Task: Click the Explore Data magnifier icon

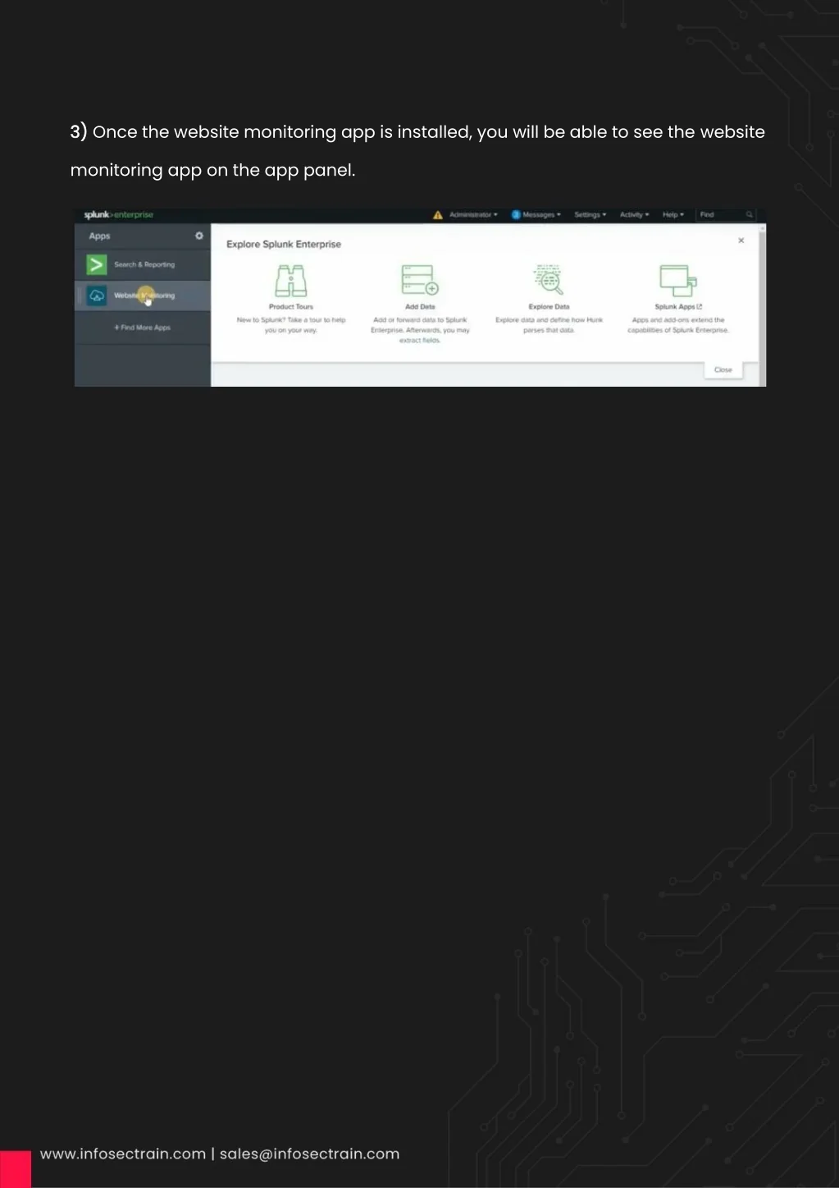Action: click(549, 280)
